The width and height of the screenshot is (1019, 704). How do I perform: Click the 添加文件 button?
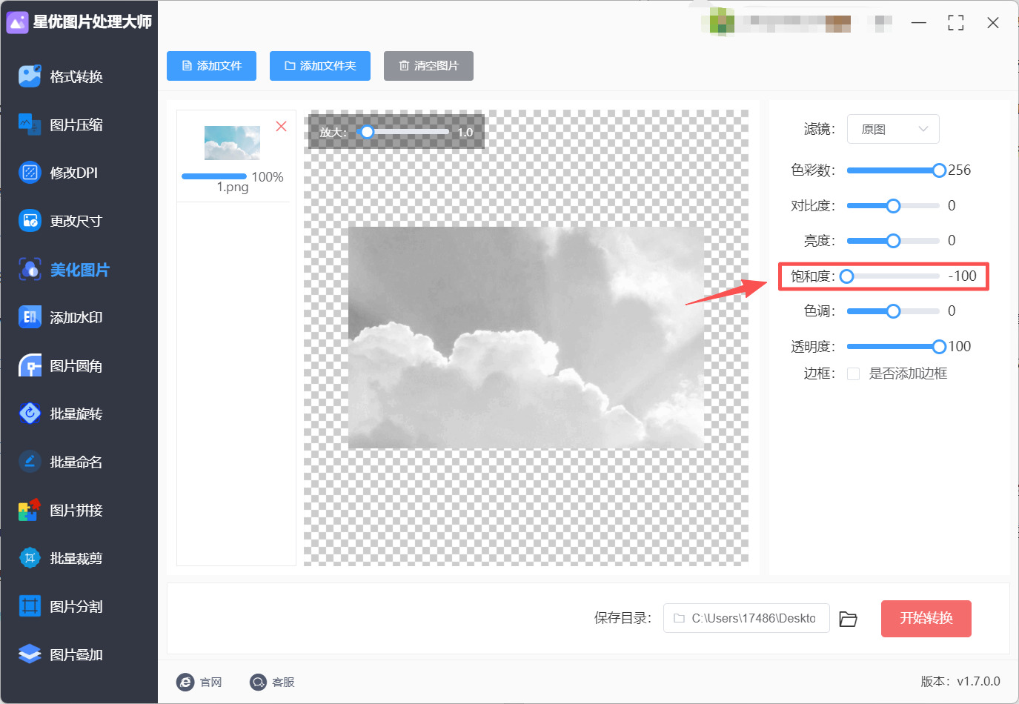(x=211, y=66)
